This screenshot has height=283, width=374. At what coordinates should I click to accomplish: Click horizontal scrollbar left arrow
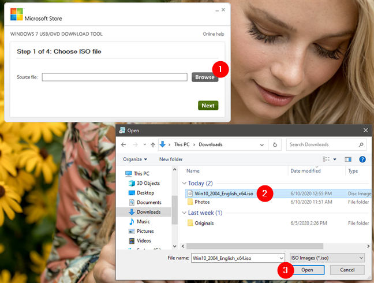tap(183, 246)
